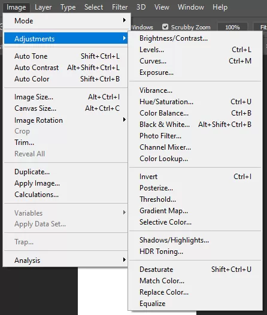Select Desaturate command
The height and width of the screenshot is (315, 267).
pyautogui.click(x=195, y=269)
